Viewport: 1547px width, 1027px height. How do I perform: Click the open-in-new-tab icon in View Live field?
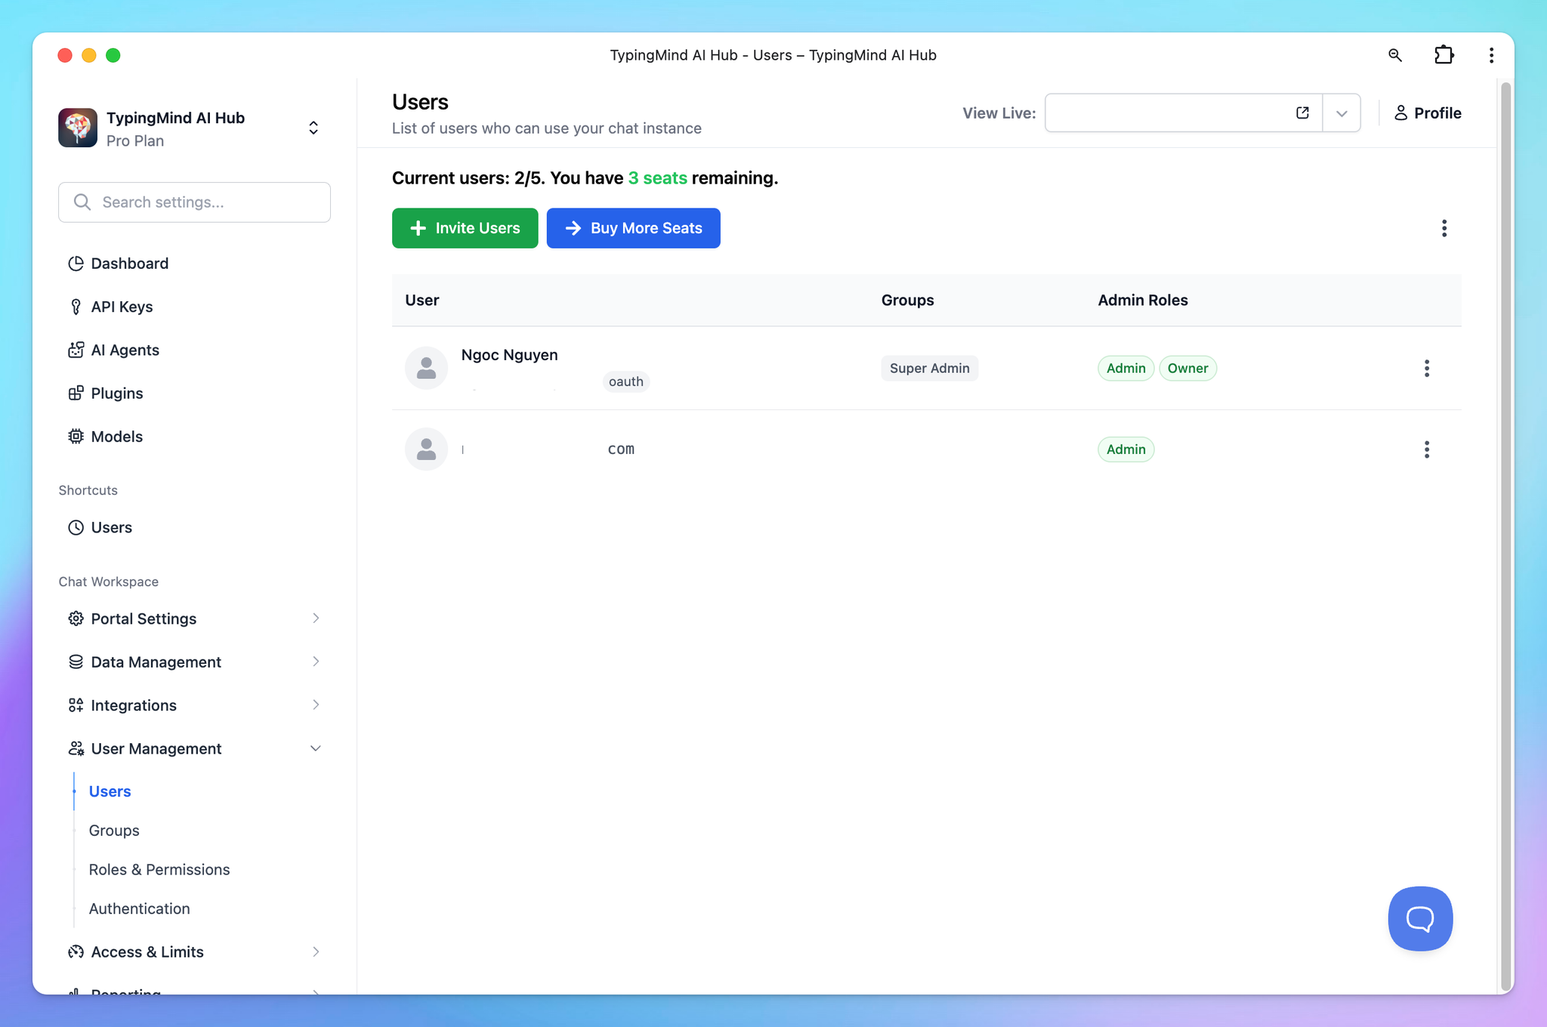(x=1302, y=113)
